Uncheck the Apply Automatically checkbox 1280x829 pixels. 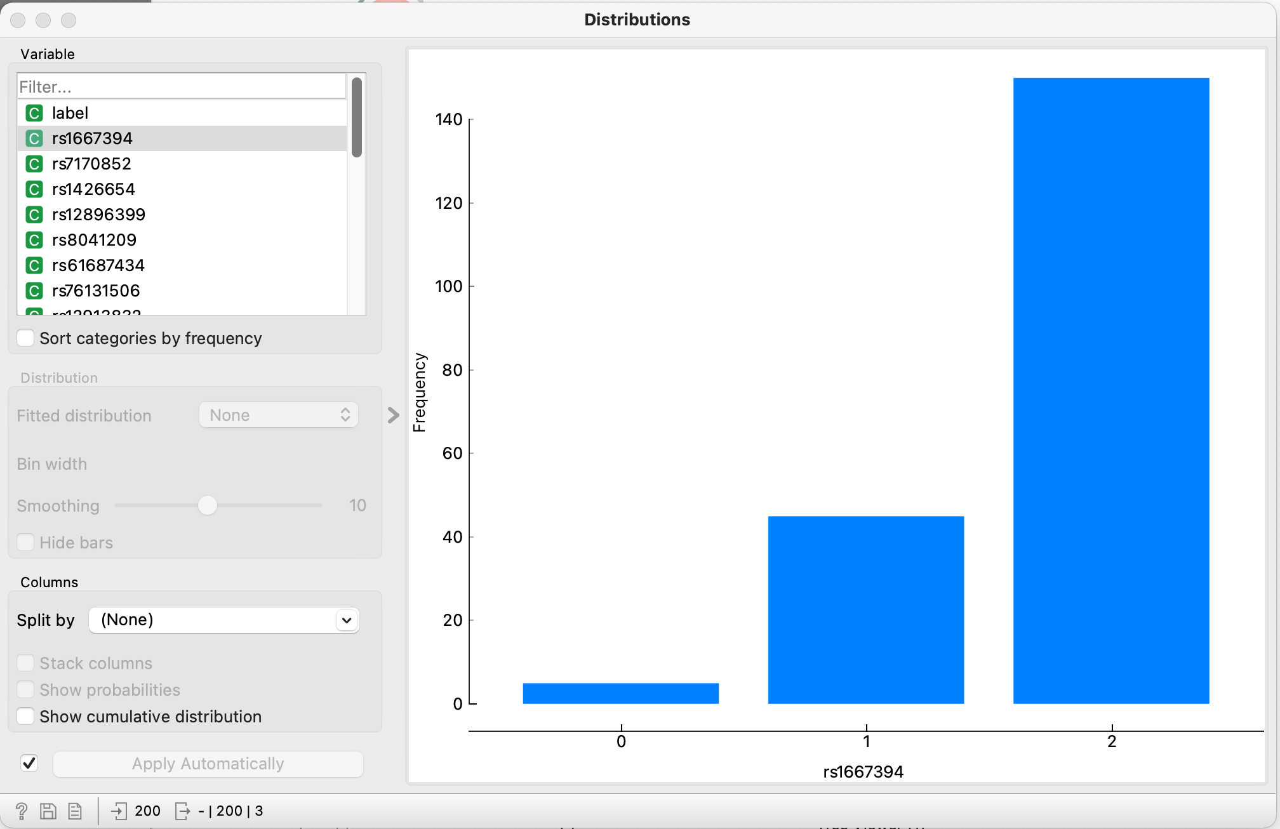[x=29, y=763]
